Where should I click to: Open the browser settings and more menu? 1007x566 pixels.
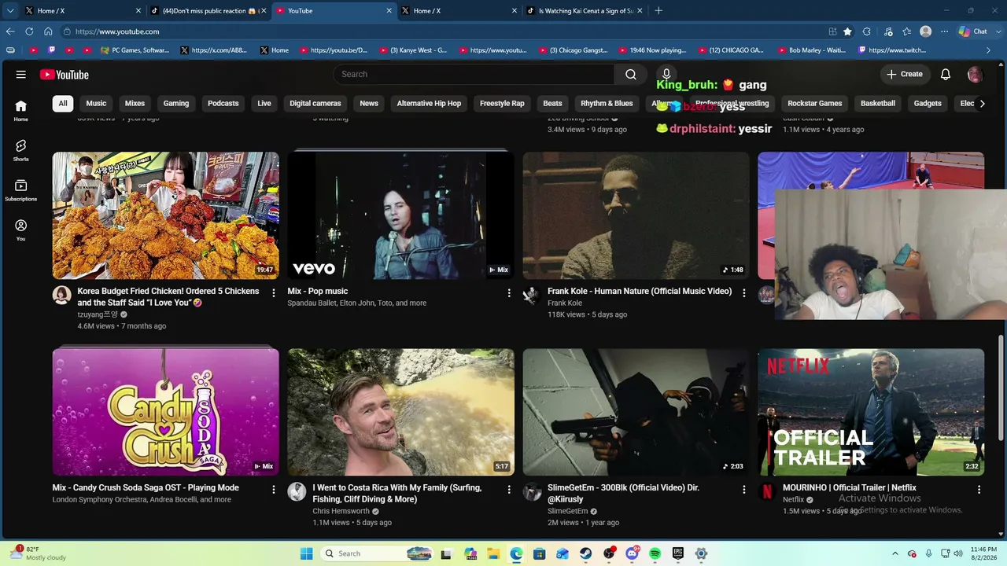(945, 31)
